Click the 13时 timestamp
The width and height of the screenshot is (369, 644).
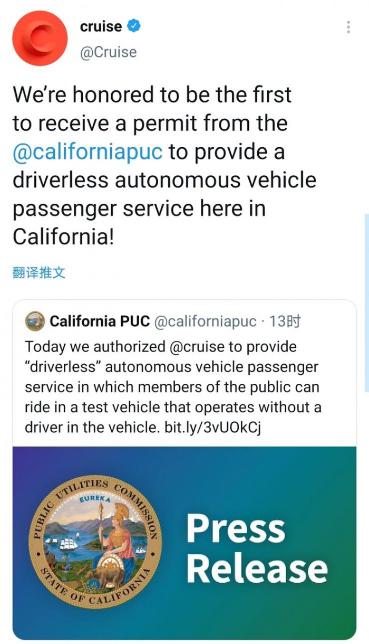pyautogui.click(x=285, y=321)
